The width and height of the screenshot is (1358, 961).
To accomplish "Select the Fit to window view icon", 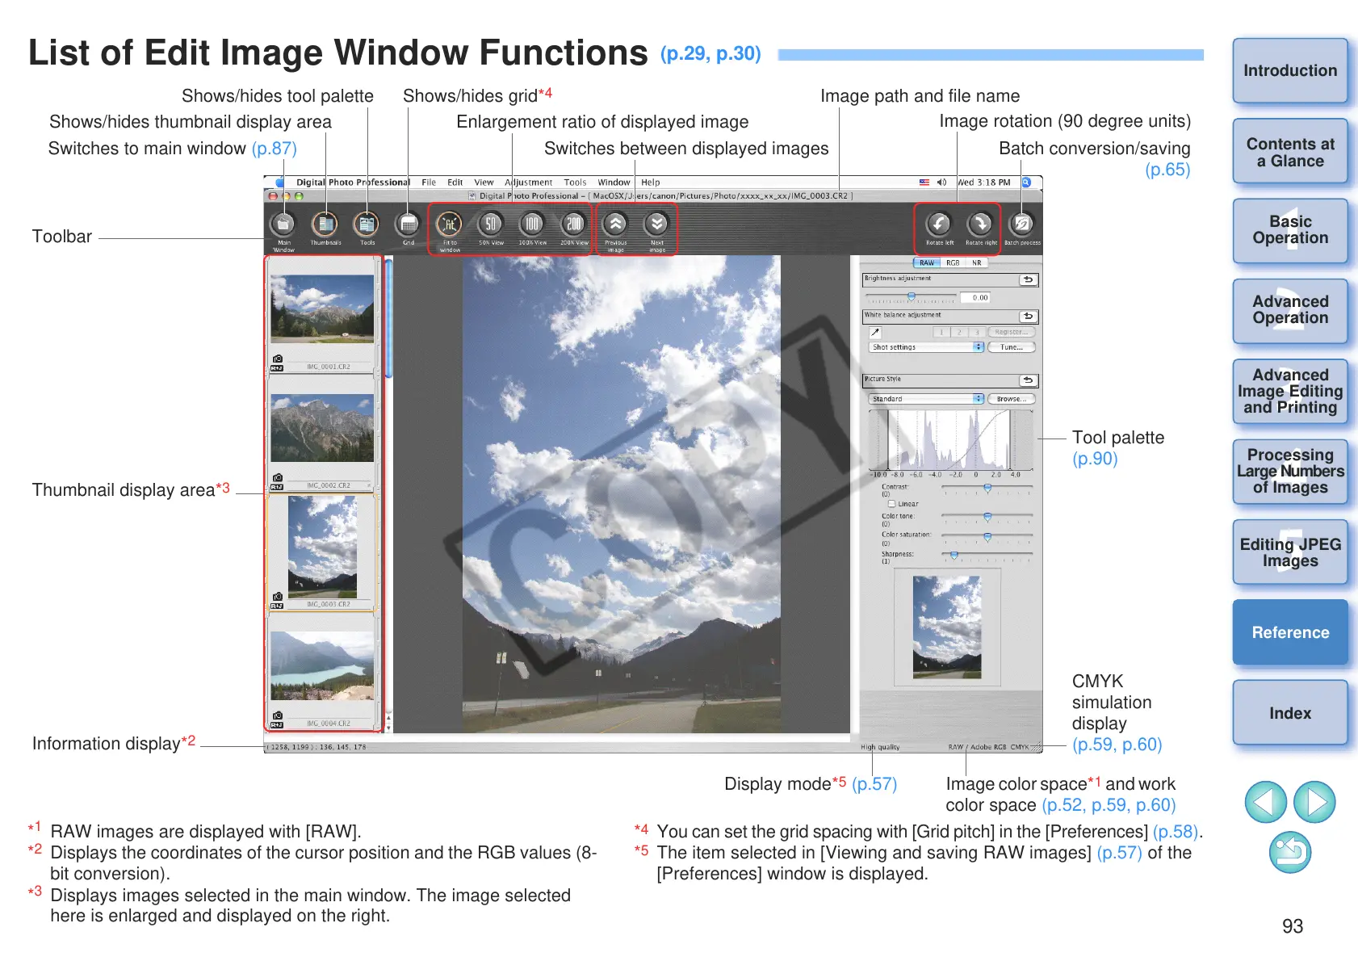I will (450, 225).
